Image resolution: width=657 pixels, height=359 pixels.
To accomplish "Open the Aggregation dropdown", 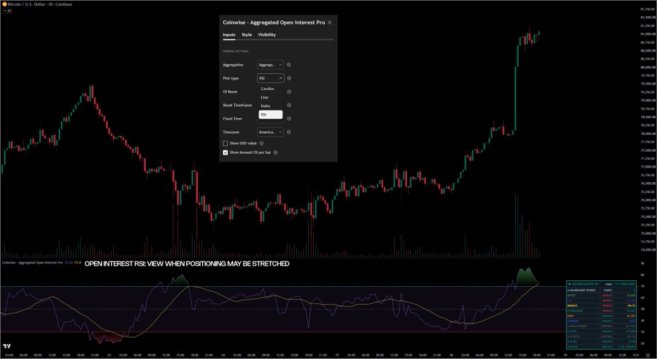I will [270, 65].
